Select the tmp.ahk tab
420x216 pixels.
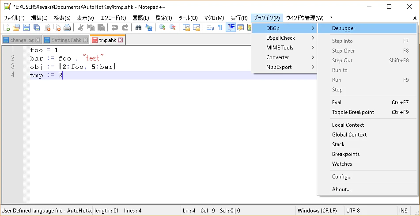click(107, 40)
